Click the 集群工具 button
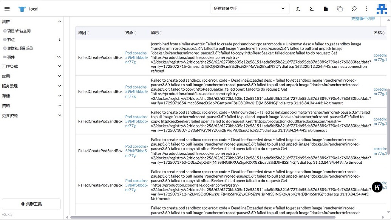391x220 pixels. click(x=31, y=204)
